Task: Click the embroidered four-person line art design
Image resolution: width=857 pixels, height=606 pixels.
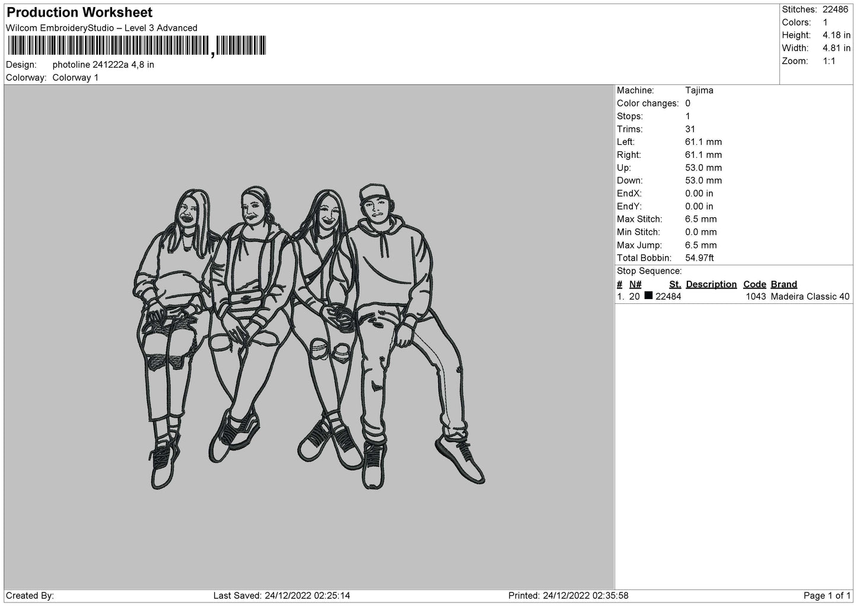Action: (308, 336)
